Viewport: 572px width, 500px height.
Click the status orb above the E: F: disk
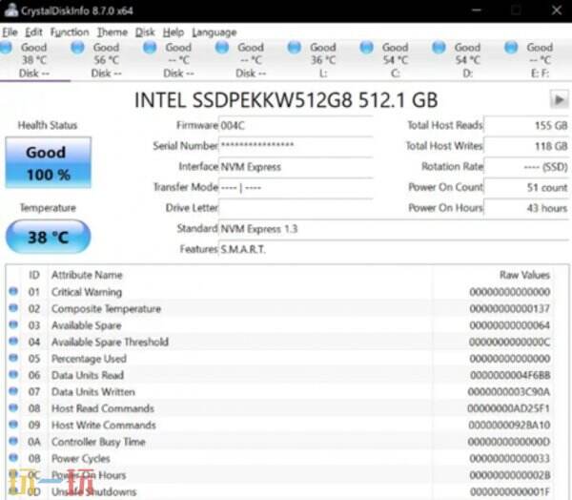coord(511,48)
